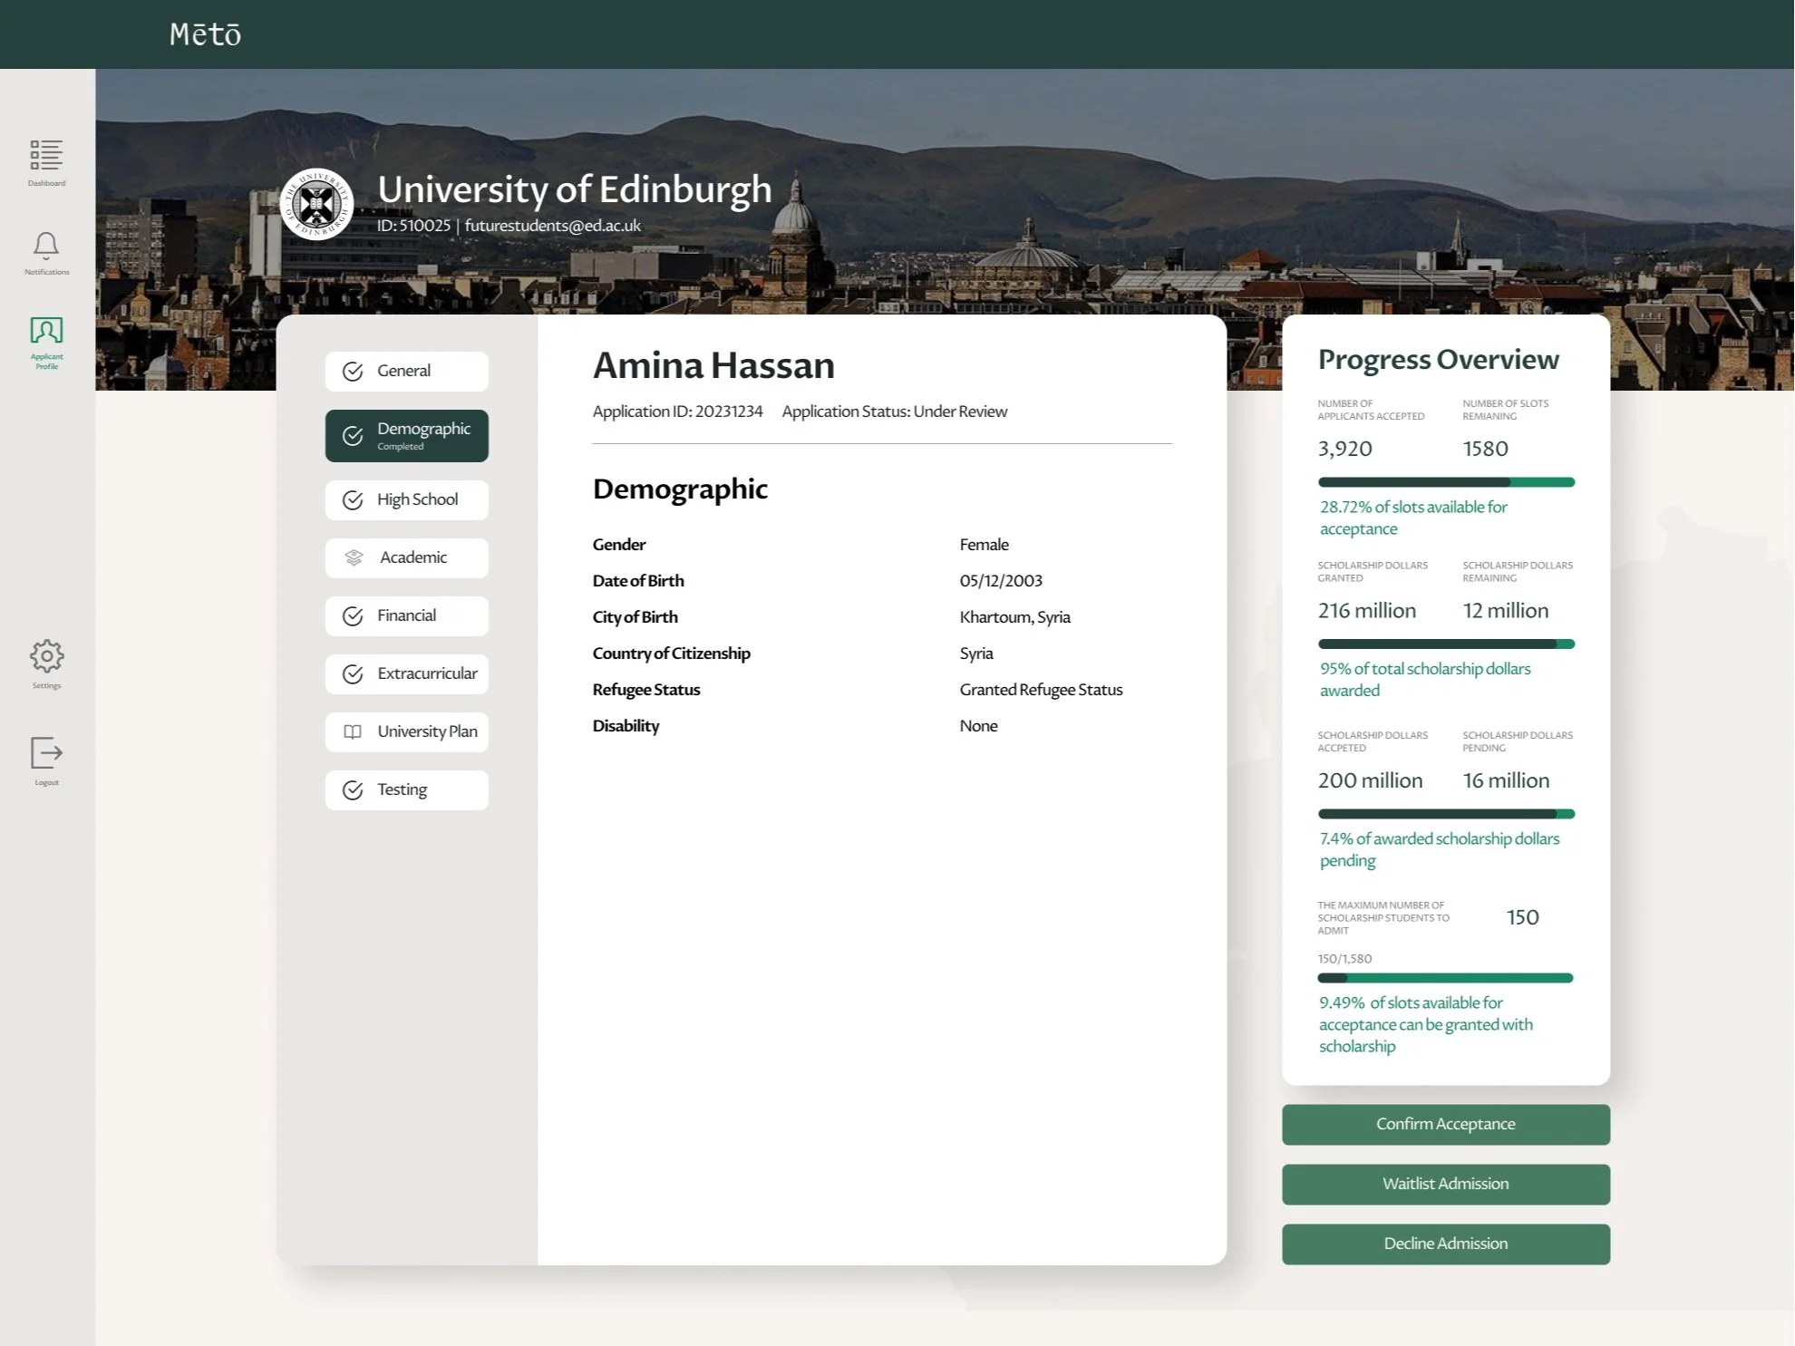The height and width of the screenshot is (1346, 1795).
Task: Open the Dashboard list icon
Action: (46, 156)
